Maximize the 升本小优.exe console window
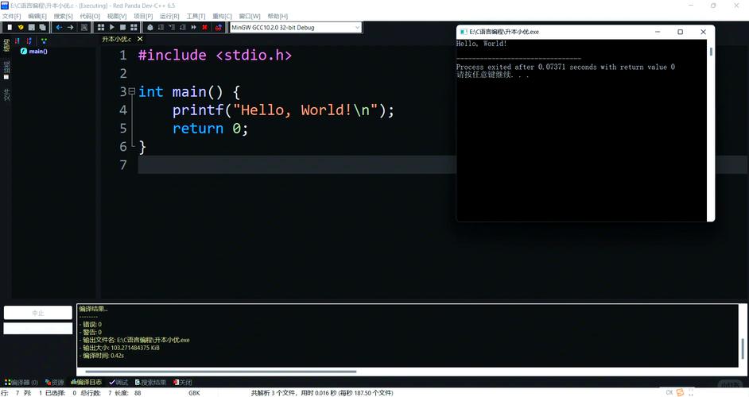Image resolution: width=749 pixels, height=397 pixels. (x=680, y=32)
